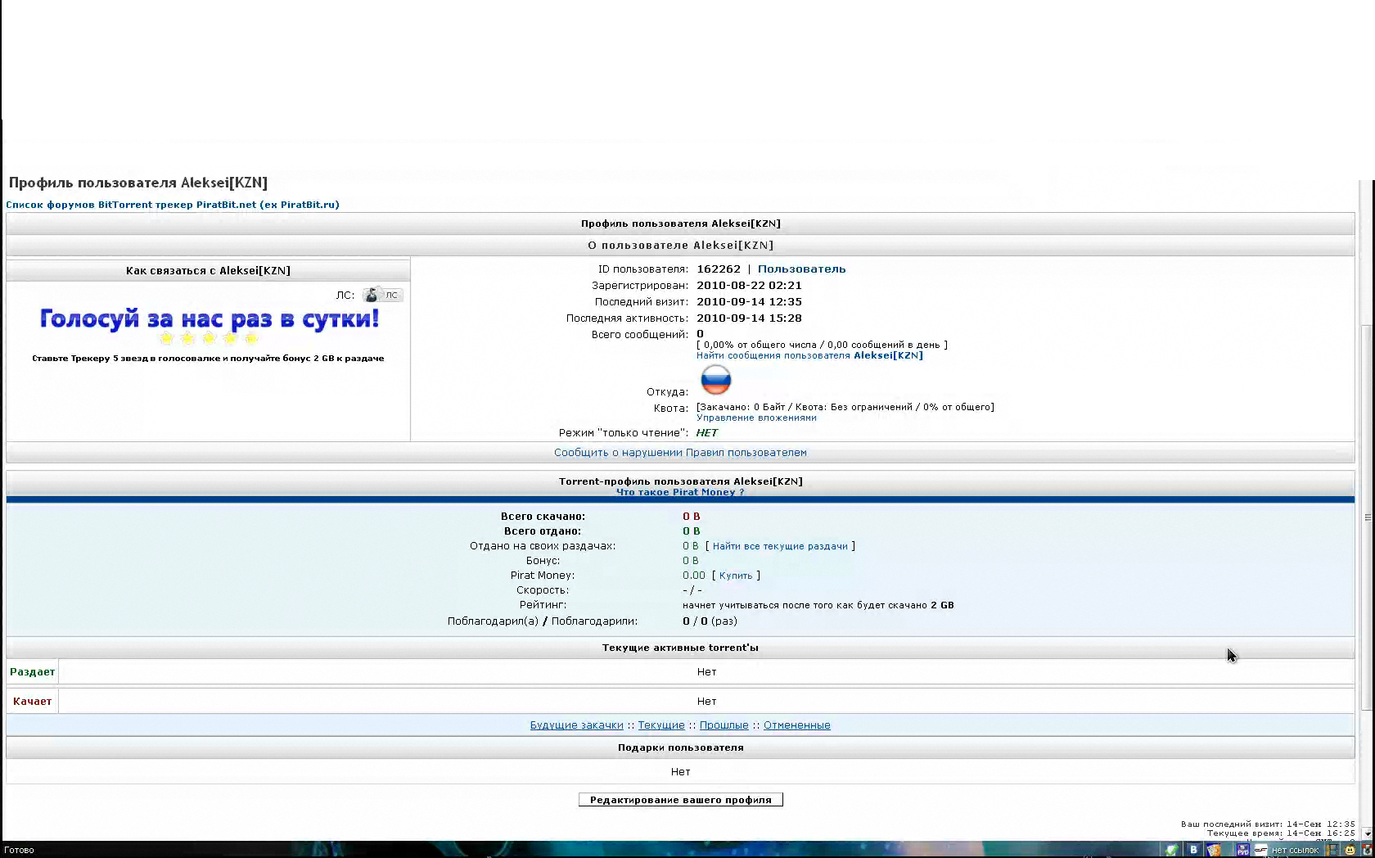1375x858 pixels.
Task: Open 'Управление вложениями' link
Action: (x=756, y=418)
